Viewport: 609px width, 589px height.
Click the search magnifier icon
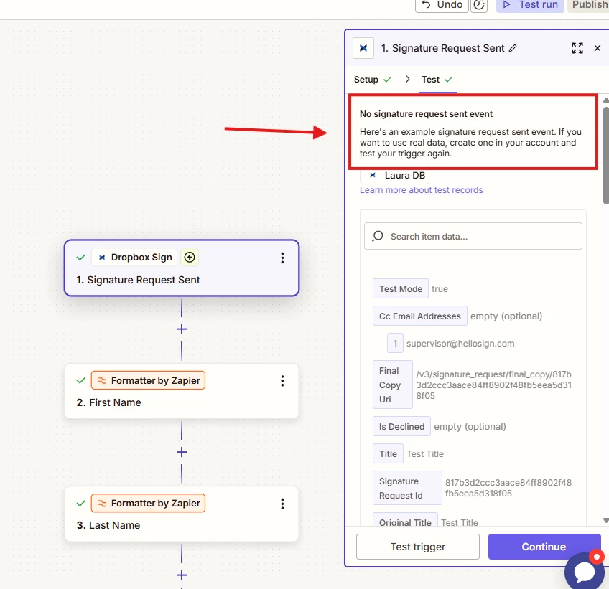[x=378, y=236]
